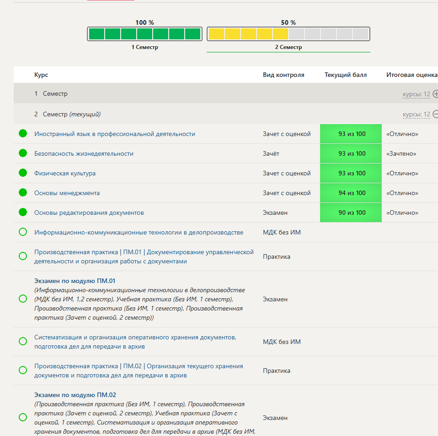This screenshot has height=436, width=438.
Task: Click the '90 из 100' score cell
Action: click(351, 213)
